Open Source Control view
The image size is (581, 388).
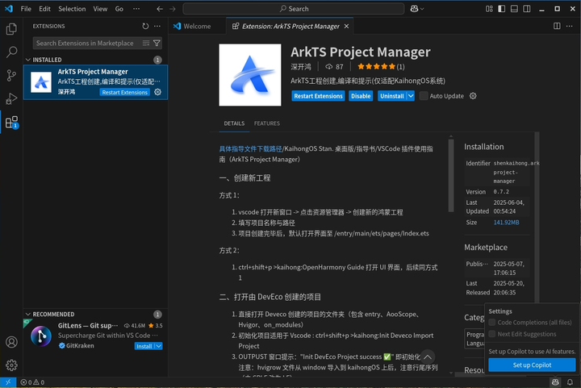(11, 76)
